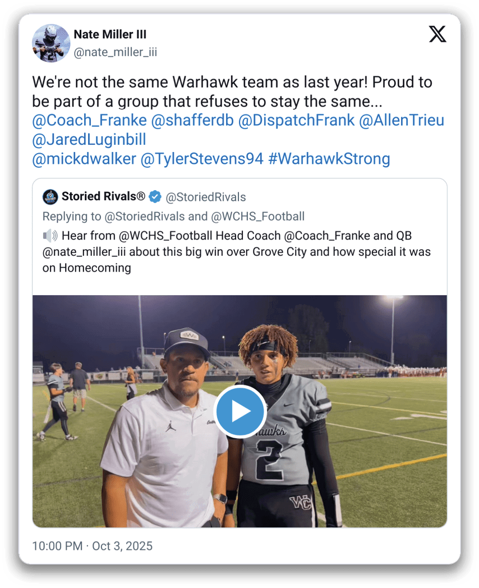
Task: Open the @TylerStevens94 mention
Action: (202, 159)
